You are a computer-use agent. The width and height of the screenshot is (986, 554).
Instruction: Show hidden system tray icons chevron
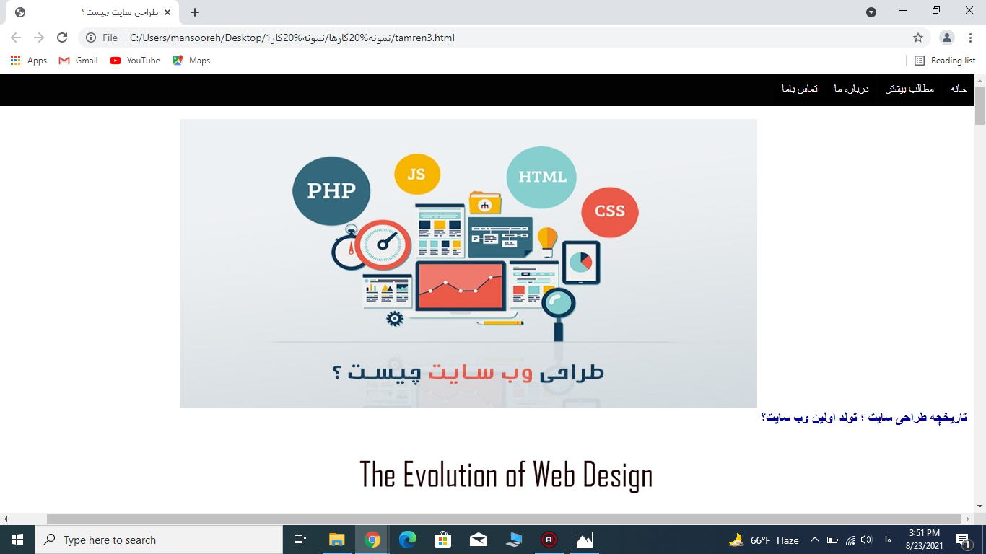click(814, 540)
